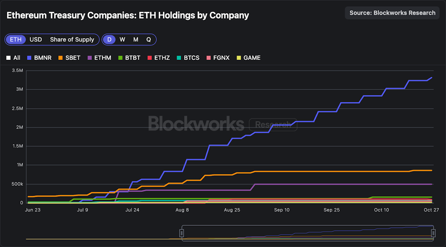Change interval to monthly (M)
This screenshot has height=247, width=446.
pyautogui.click(x=136, y=40)
